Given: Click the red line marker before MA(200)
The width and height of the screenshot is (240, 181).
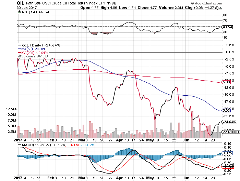Looking at the screenshot, I should (x=19, y=53).
